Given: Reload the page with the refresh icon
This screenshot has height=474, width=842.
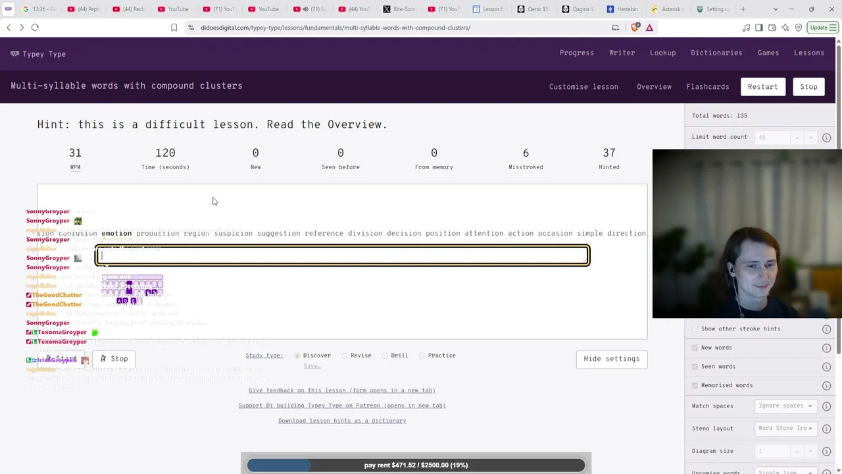Looking at the screenshot, I should click(x=35, y=28).
